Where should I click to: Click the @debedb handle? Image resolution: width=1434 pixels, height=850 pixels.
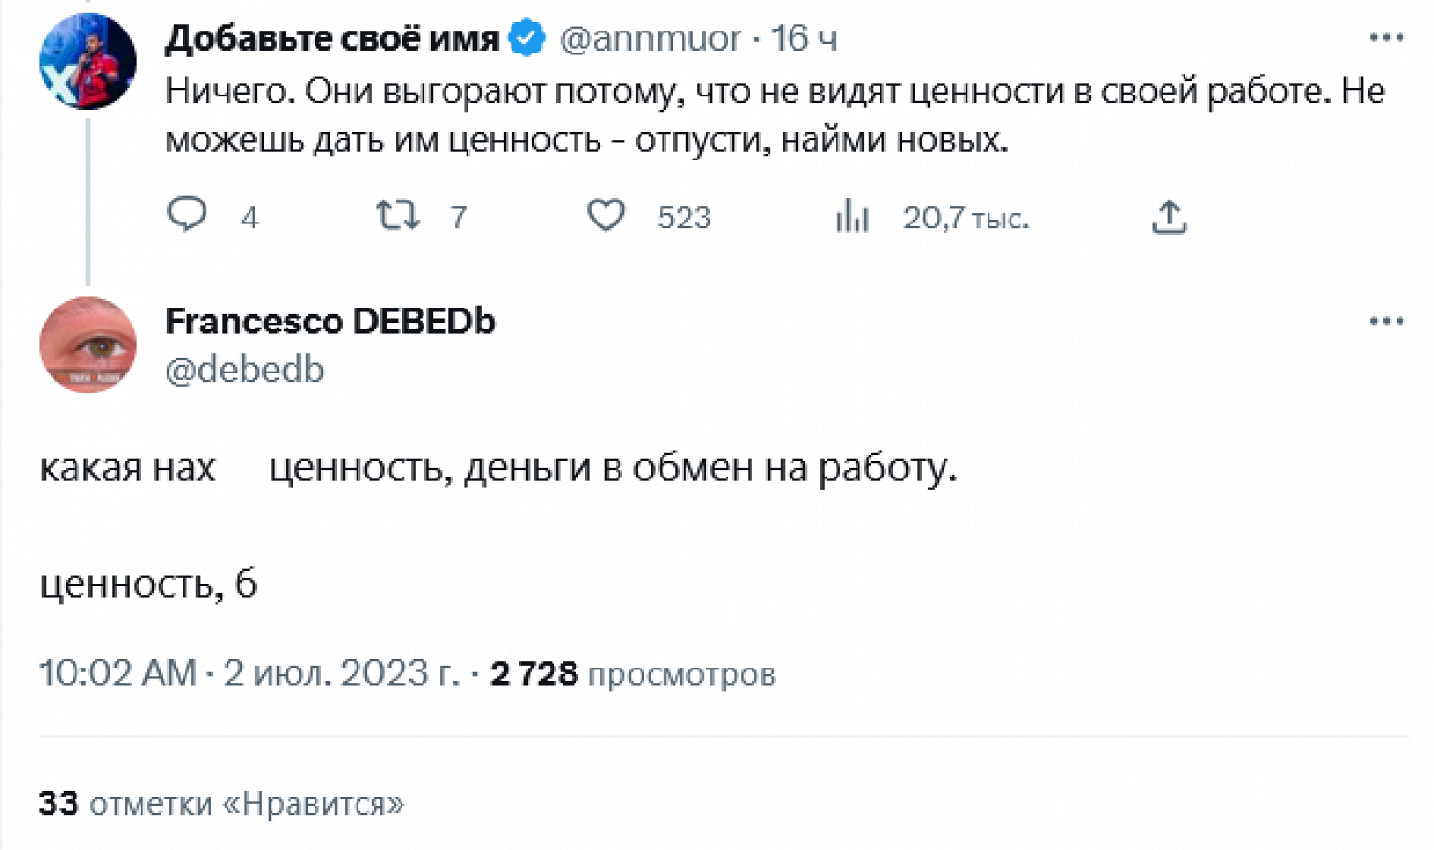pyautogui.click(x=245, y=370)
